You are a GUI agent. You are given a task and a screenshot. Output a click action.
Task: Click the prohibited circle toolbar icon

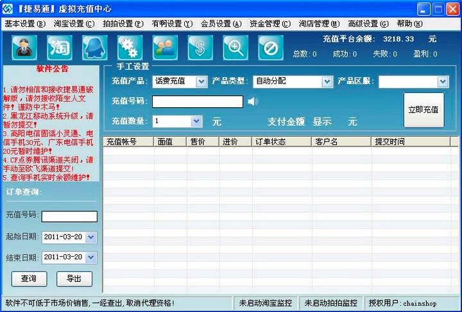[x=271, y=48]
